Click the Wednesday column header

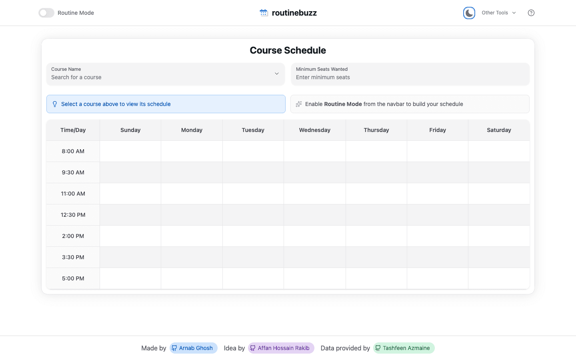314,130
